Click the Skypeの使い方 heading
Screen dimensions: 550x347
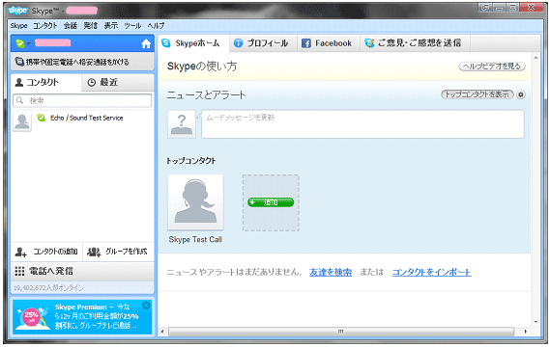click(x=202, y=67)
